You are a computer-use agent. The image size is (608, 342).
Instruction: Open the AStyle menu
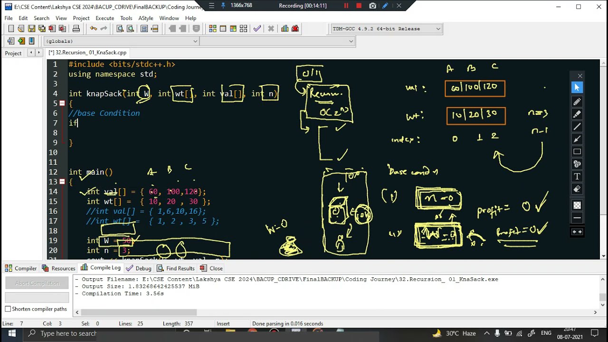[x=146, y=18]
